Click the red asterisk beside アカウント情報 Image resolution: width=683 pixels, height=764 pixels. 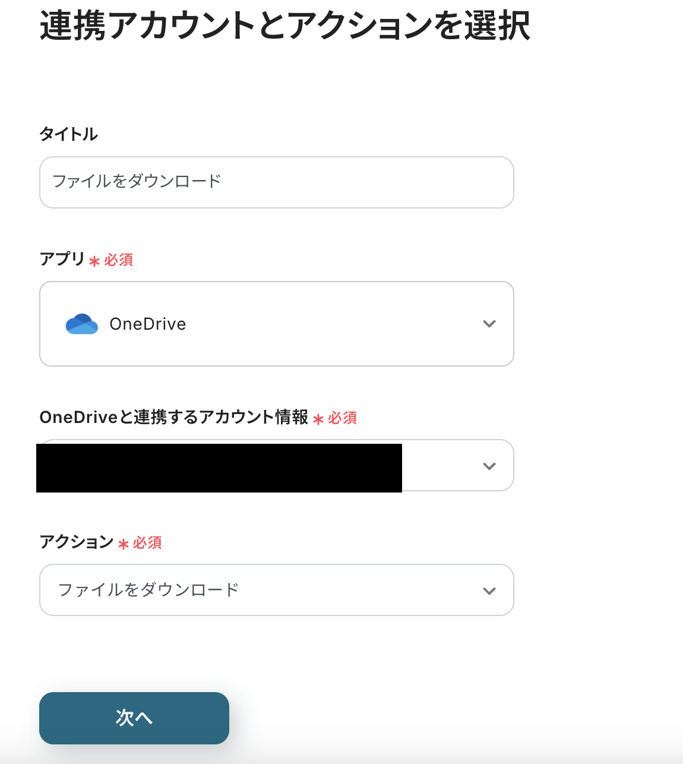coord(318,419)
